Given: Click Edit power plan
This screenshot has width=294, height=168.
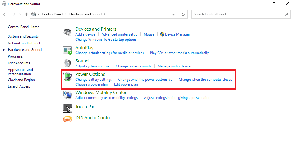Looking at the screenshot, I should (x=126, y=84).
